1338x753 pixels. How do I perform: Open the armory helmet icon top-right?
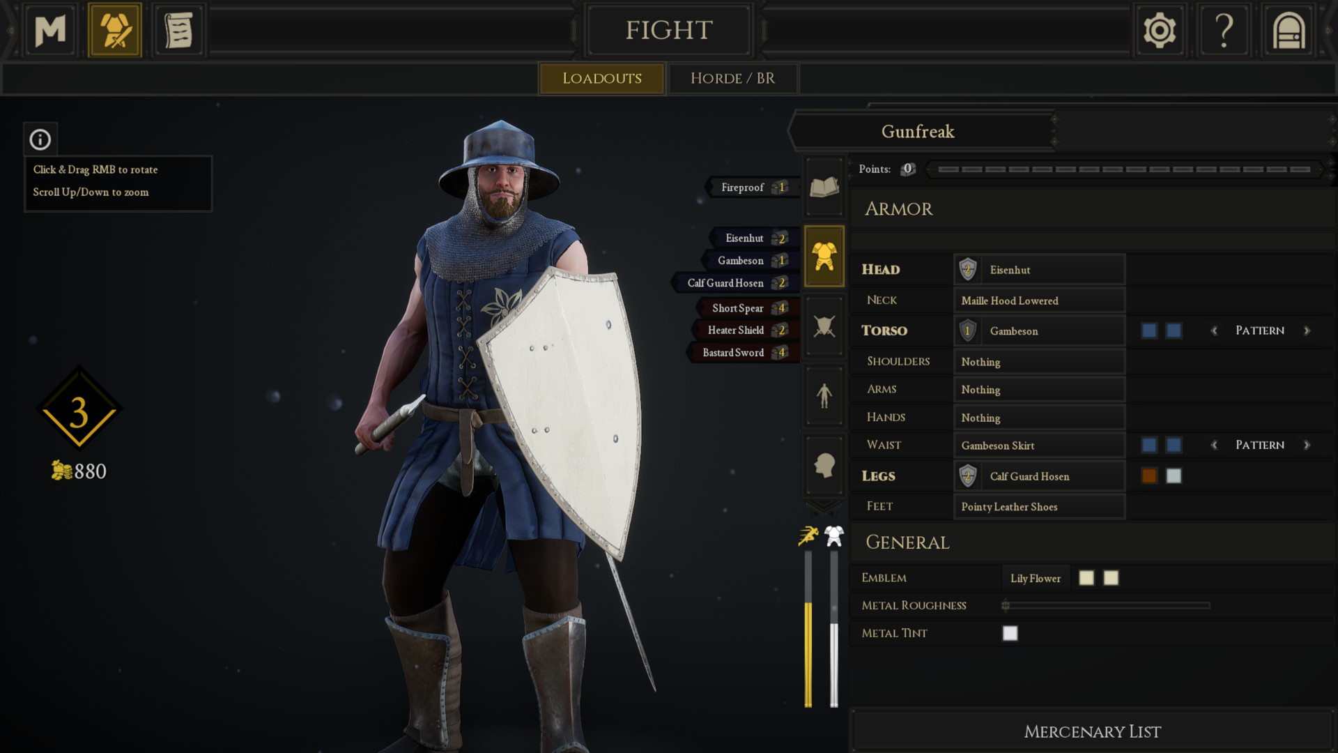(1289, 30)
